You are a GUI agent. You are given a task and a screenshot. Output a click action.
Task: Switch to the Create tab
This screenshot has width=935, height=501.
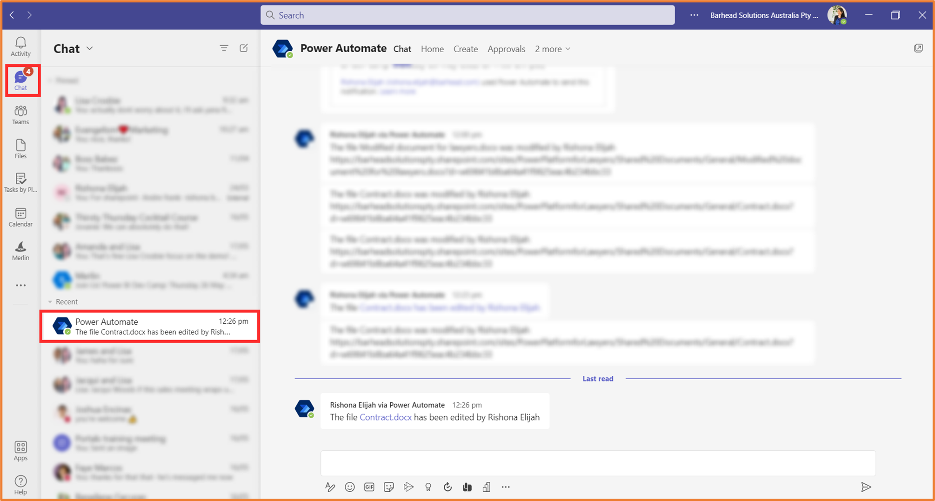click(x=465, y=49)
